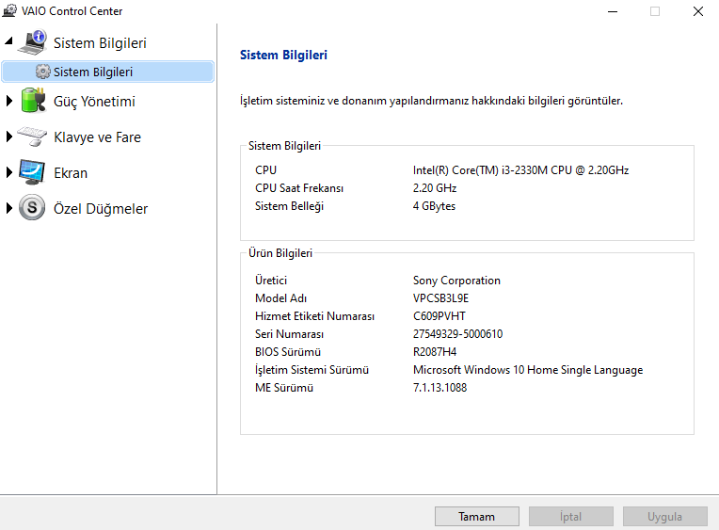Click the Sony Corporation manufacturer value
719x530 pixels.
point(456,281)
